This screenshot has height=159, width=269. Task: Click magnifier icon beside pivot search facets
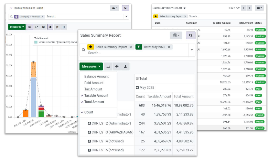click(83, 50)
